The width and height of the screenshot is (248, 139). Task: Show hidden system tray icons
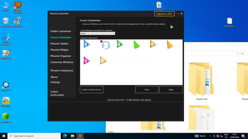pyautogui.click(x=210, y=136)
